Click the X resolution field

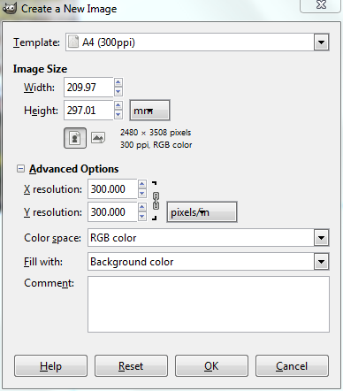[x=112, y=188]
